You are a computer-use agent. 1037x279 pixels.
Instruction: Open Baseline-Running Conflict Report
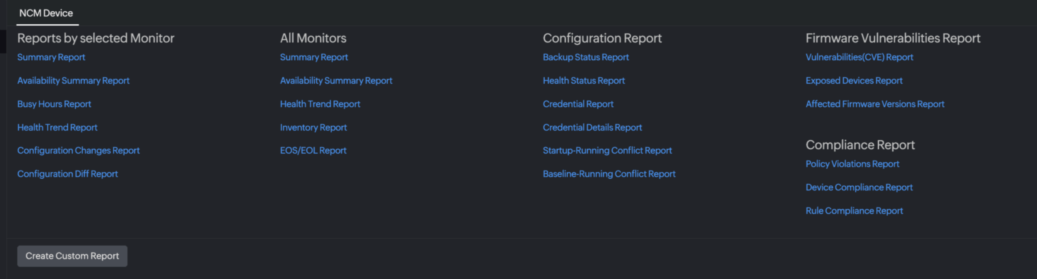click(x=609, y=174)
